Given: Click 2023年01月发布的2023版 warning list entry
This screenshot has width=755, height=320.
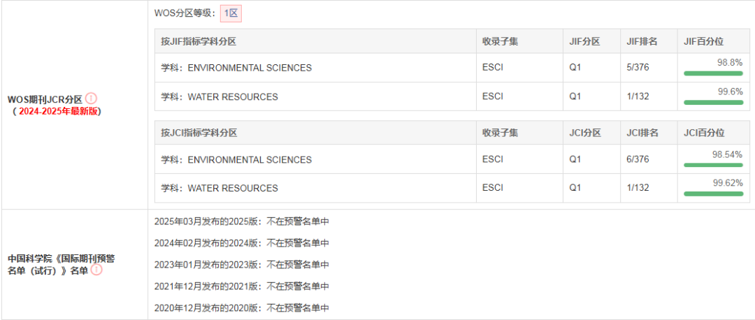Looking at the screenshot, I should tap(241, 265).
